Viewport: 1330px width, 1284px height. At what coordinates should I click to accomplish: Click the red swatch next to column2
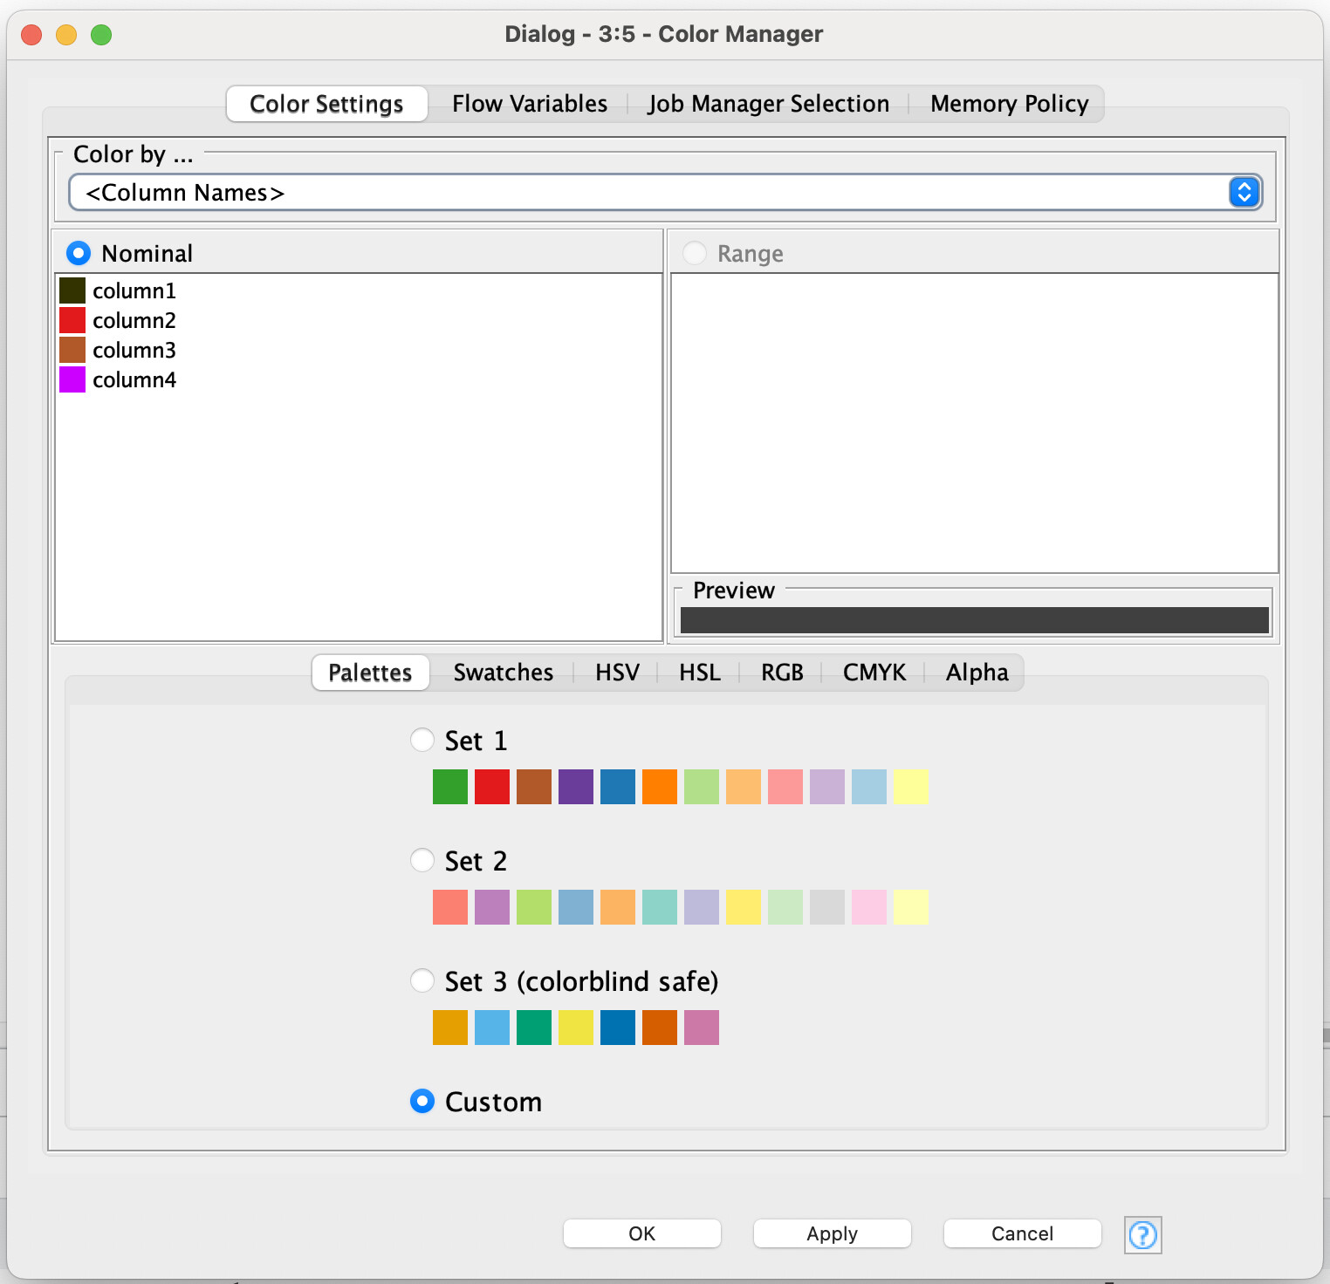[x=73, y=319]
